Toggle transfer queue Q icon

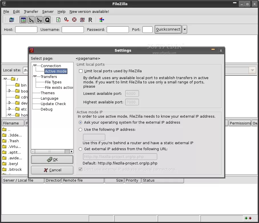47,20
